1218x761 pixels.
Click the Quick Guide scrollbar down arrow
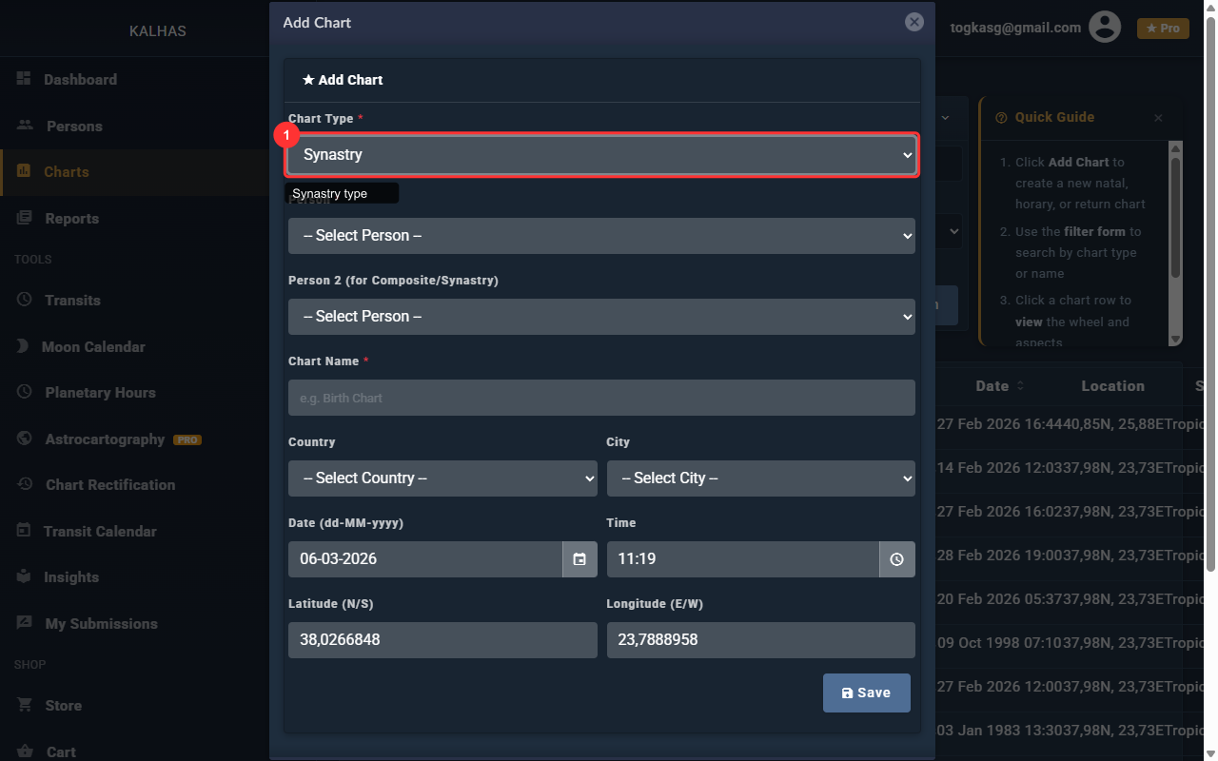(x=1175, y=340)
